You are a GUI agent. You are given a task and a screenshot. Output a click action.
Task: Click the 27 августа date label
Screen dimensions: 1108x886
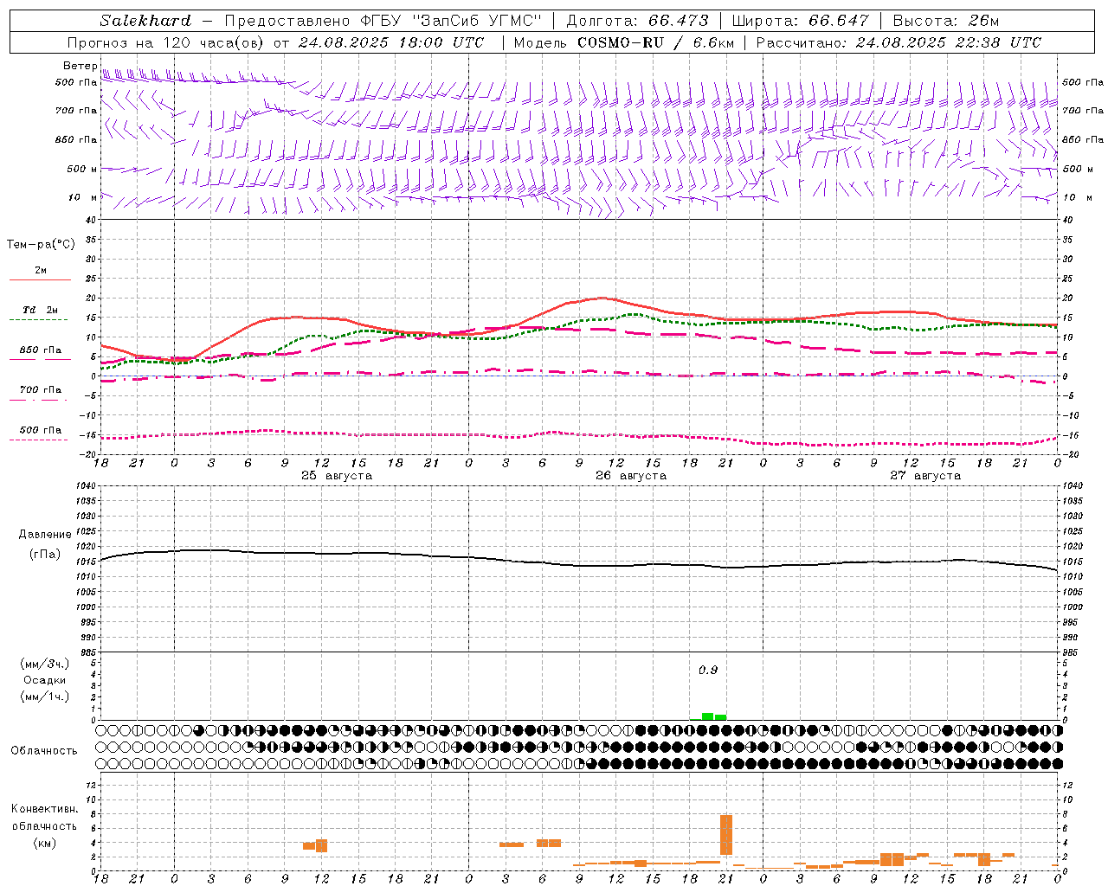coord(925,476)
